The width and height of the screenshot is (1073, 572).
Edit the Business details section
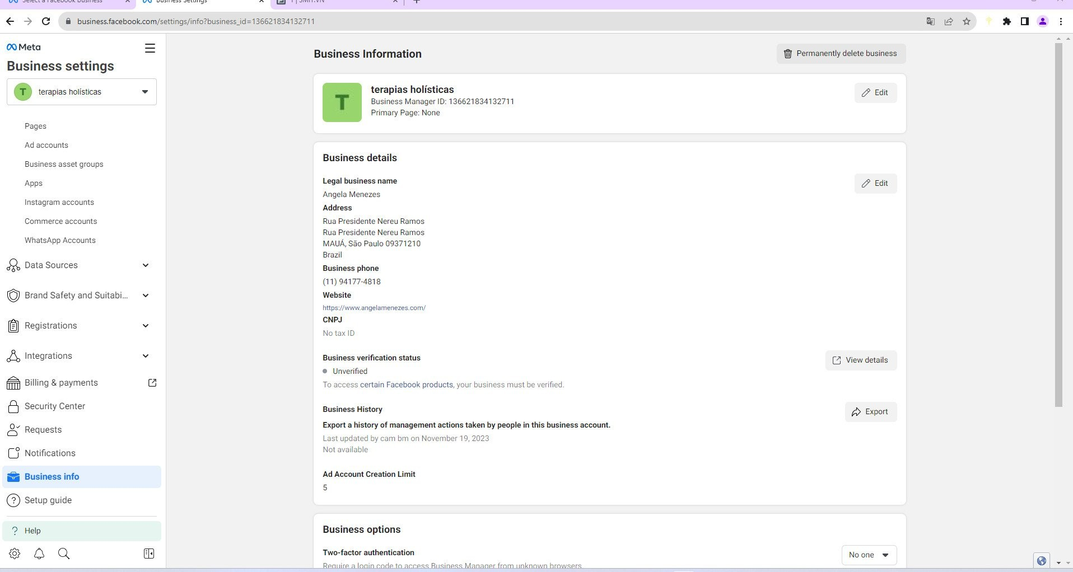click(x=875, y=184)
